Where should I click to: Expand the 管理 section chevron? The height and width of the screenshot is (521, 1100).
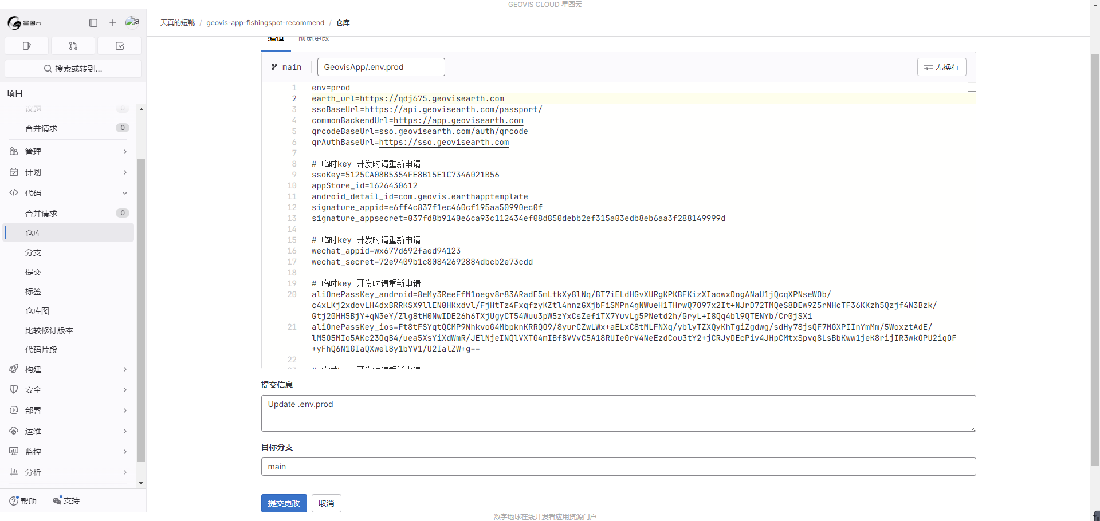[x=125, y=152]
